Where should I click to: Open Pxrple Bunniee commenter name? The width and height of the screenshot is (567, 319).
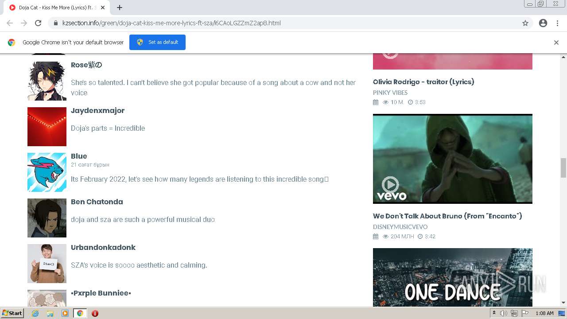tap(101, 293)
